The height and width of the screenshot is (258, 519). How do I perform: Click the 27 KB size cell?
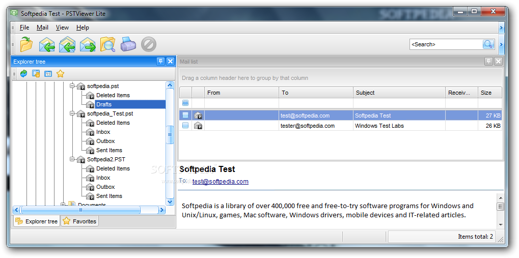pos(490,116)
